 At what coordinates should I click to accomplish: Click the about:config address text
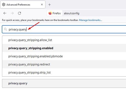tap(72, 13)
